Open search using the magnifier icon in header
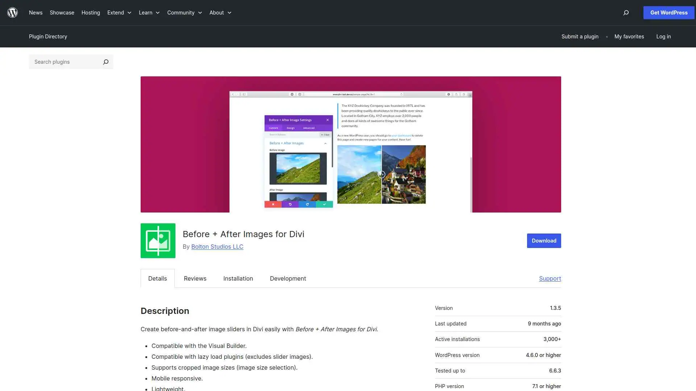 tap(626, 13)
